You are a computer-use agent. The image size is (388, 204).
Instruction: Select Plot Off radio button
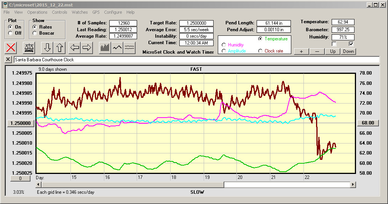click(10, 33)
